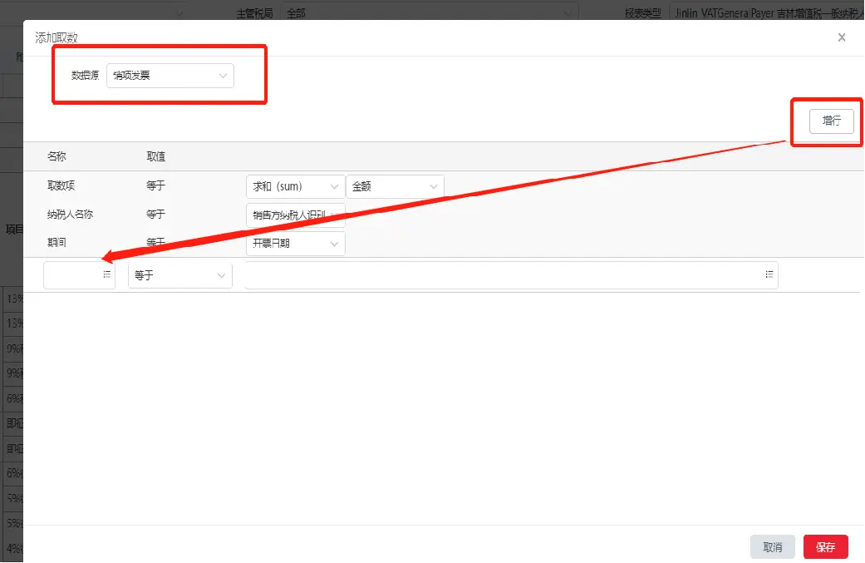Open the 报表类型 dropdown behind dialog
This screenshot has width=865, height=563.
[764, 13]
